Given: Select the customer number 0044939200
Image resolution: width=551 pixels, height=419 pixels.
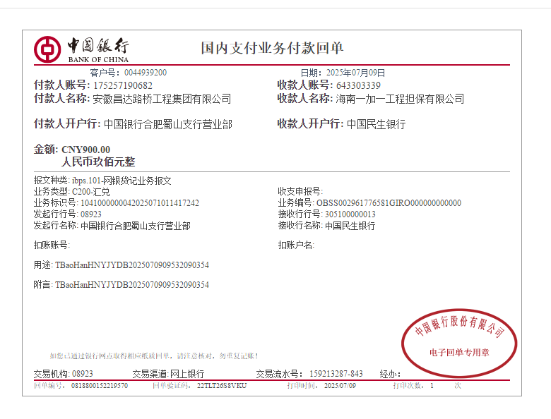Looking at the screenshot, I should 145,73.
